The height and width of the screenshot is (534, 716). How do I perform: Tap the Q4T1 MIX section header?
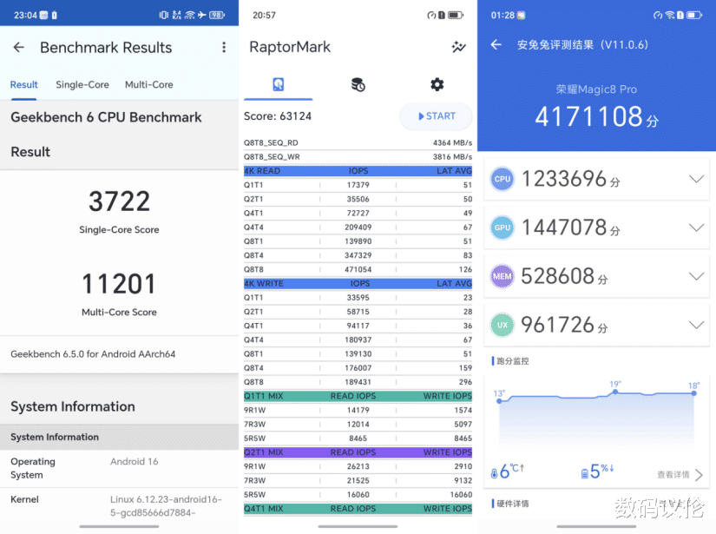[x=358, y=509]
